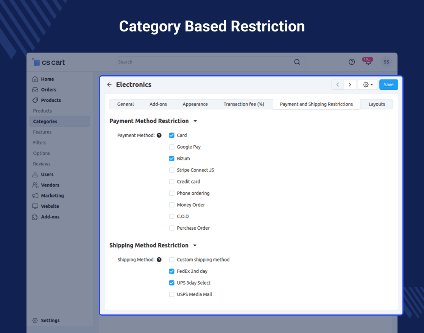
Task: Click the Settings gear icon in sidebar
Action: pos(35,321)
